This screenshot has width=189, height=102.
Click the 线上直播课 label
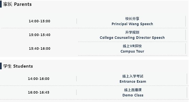point(133,90)
